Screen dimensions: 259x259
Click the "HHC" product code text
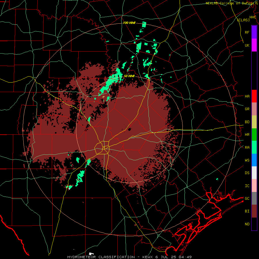253,17
